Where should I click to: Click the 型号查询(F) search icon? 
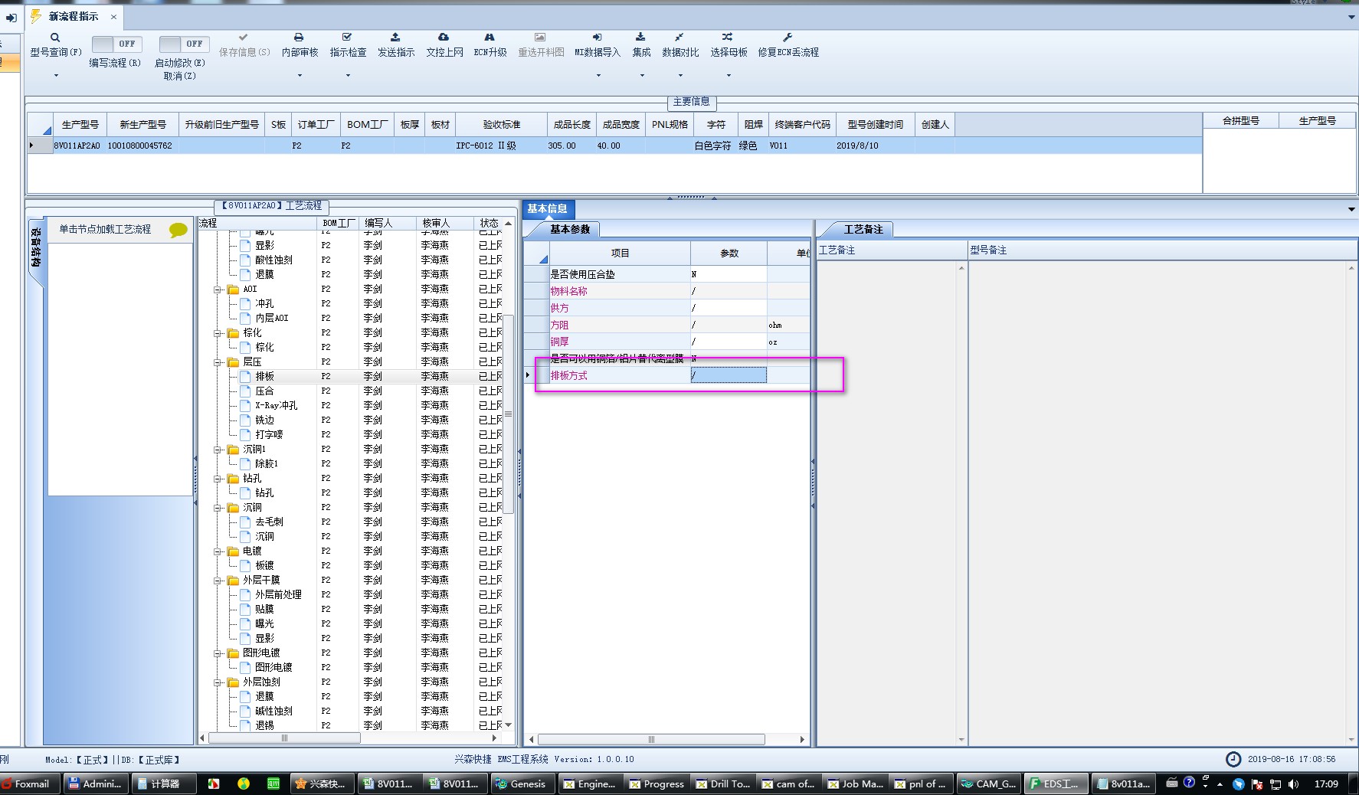pos(55,37)
